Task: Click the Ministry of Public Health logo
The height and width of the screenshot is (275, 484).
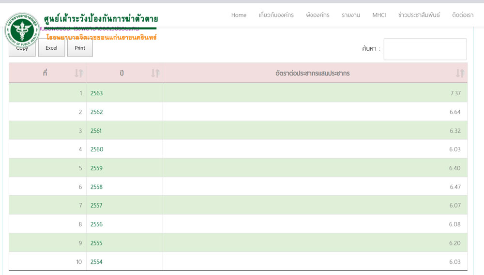Action: [x=22, y=30]
